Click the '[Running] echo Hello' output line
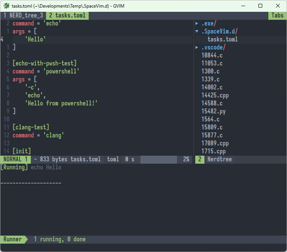Screen dimensions: 287x252 (x=31, y=167)
